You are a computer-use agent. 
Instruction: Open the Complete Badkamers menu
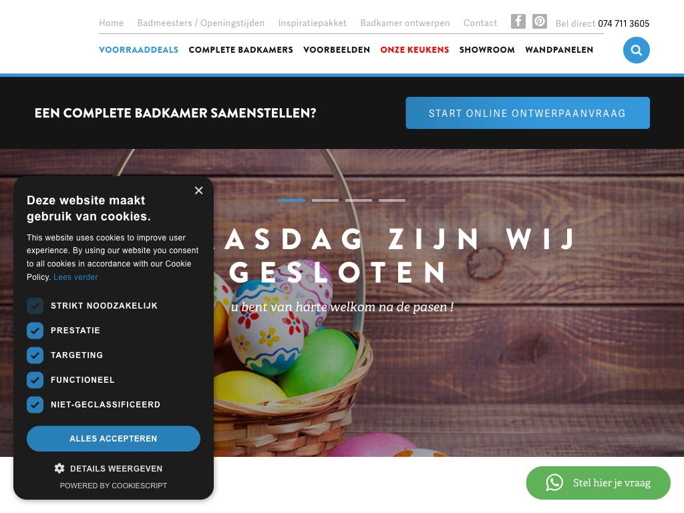(240, 49)
